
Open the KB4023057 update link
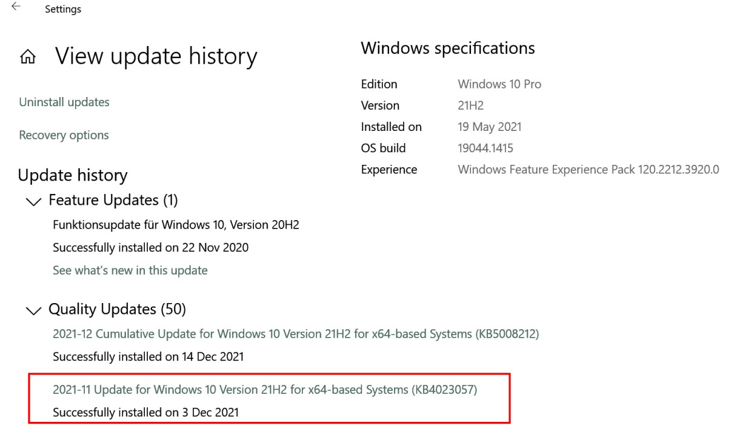pyautogui.click(x=265, y=390)
